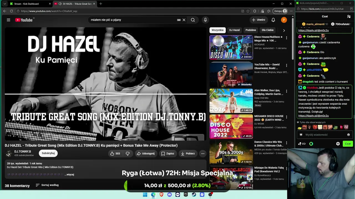This screenshot has height=199, width=355.
Task: Open the orange P account avatar
Action: coord(284,20)
